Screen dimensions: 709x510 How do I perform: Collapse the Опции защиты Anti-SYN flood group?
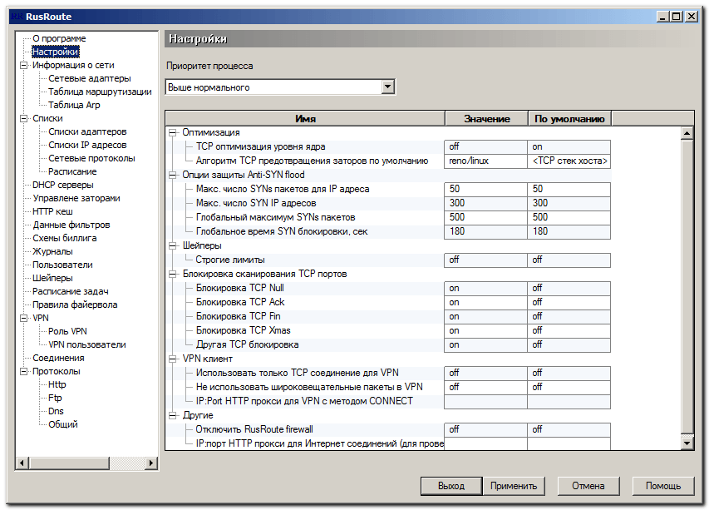pos(172,175)
